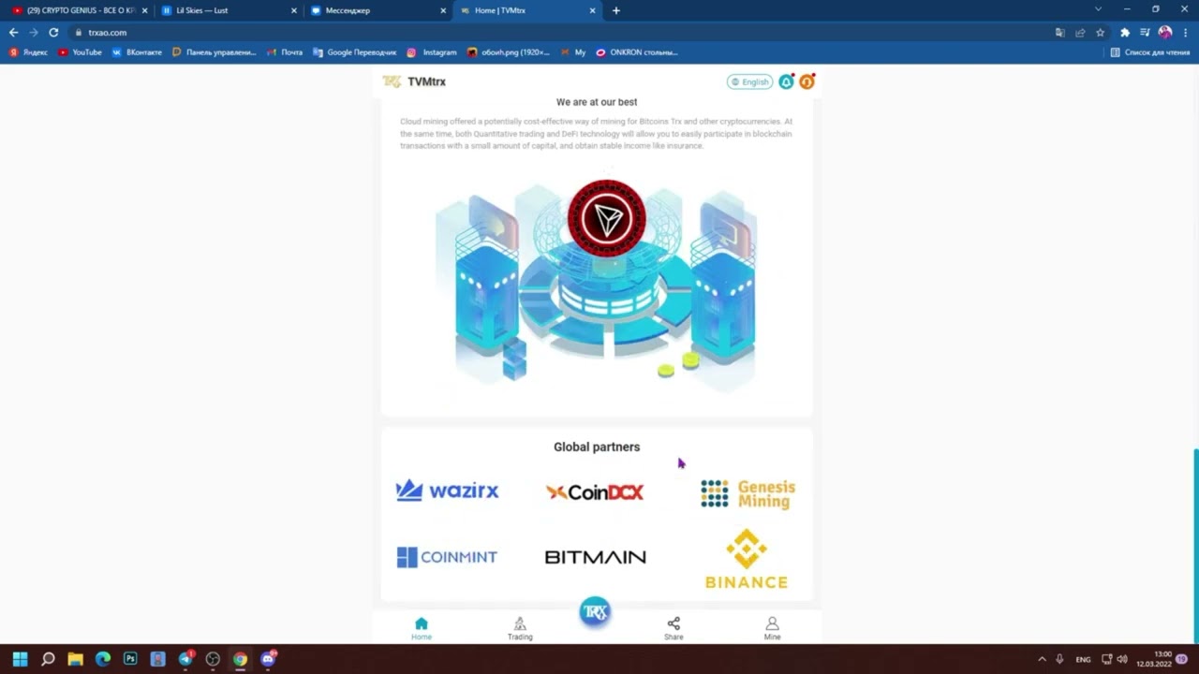1199x674 pixels.
Task: Close the Lil Skies — Lust tab
Action: [293, 10]
